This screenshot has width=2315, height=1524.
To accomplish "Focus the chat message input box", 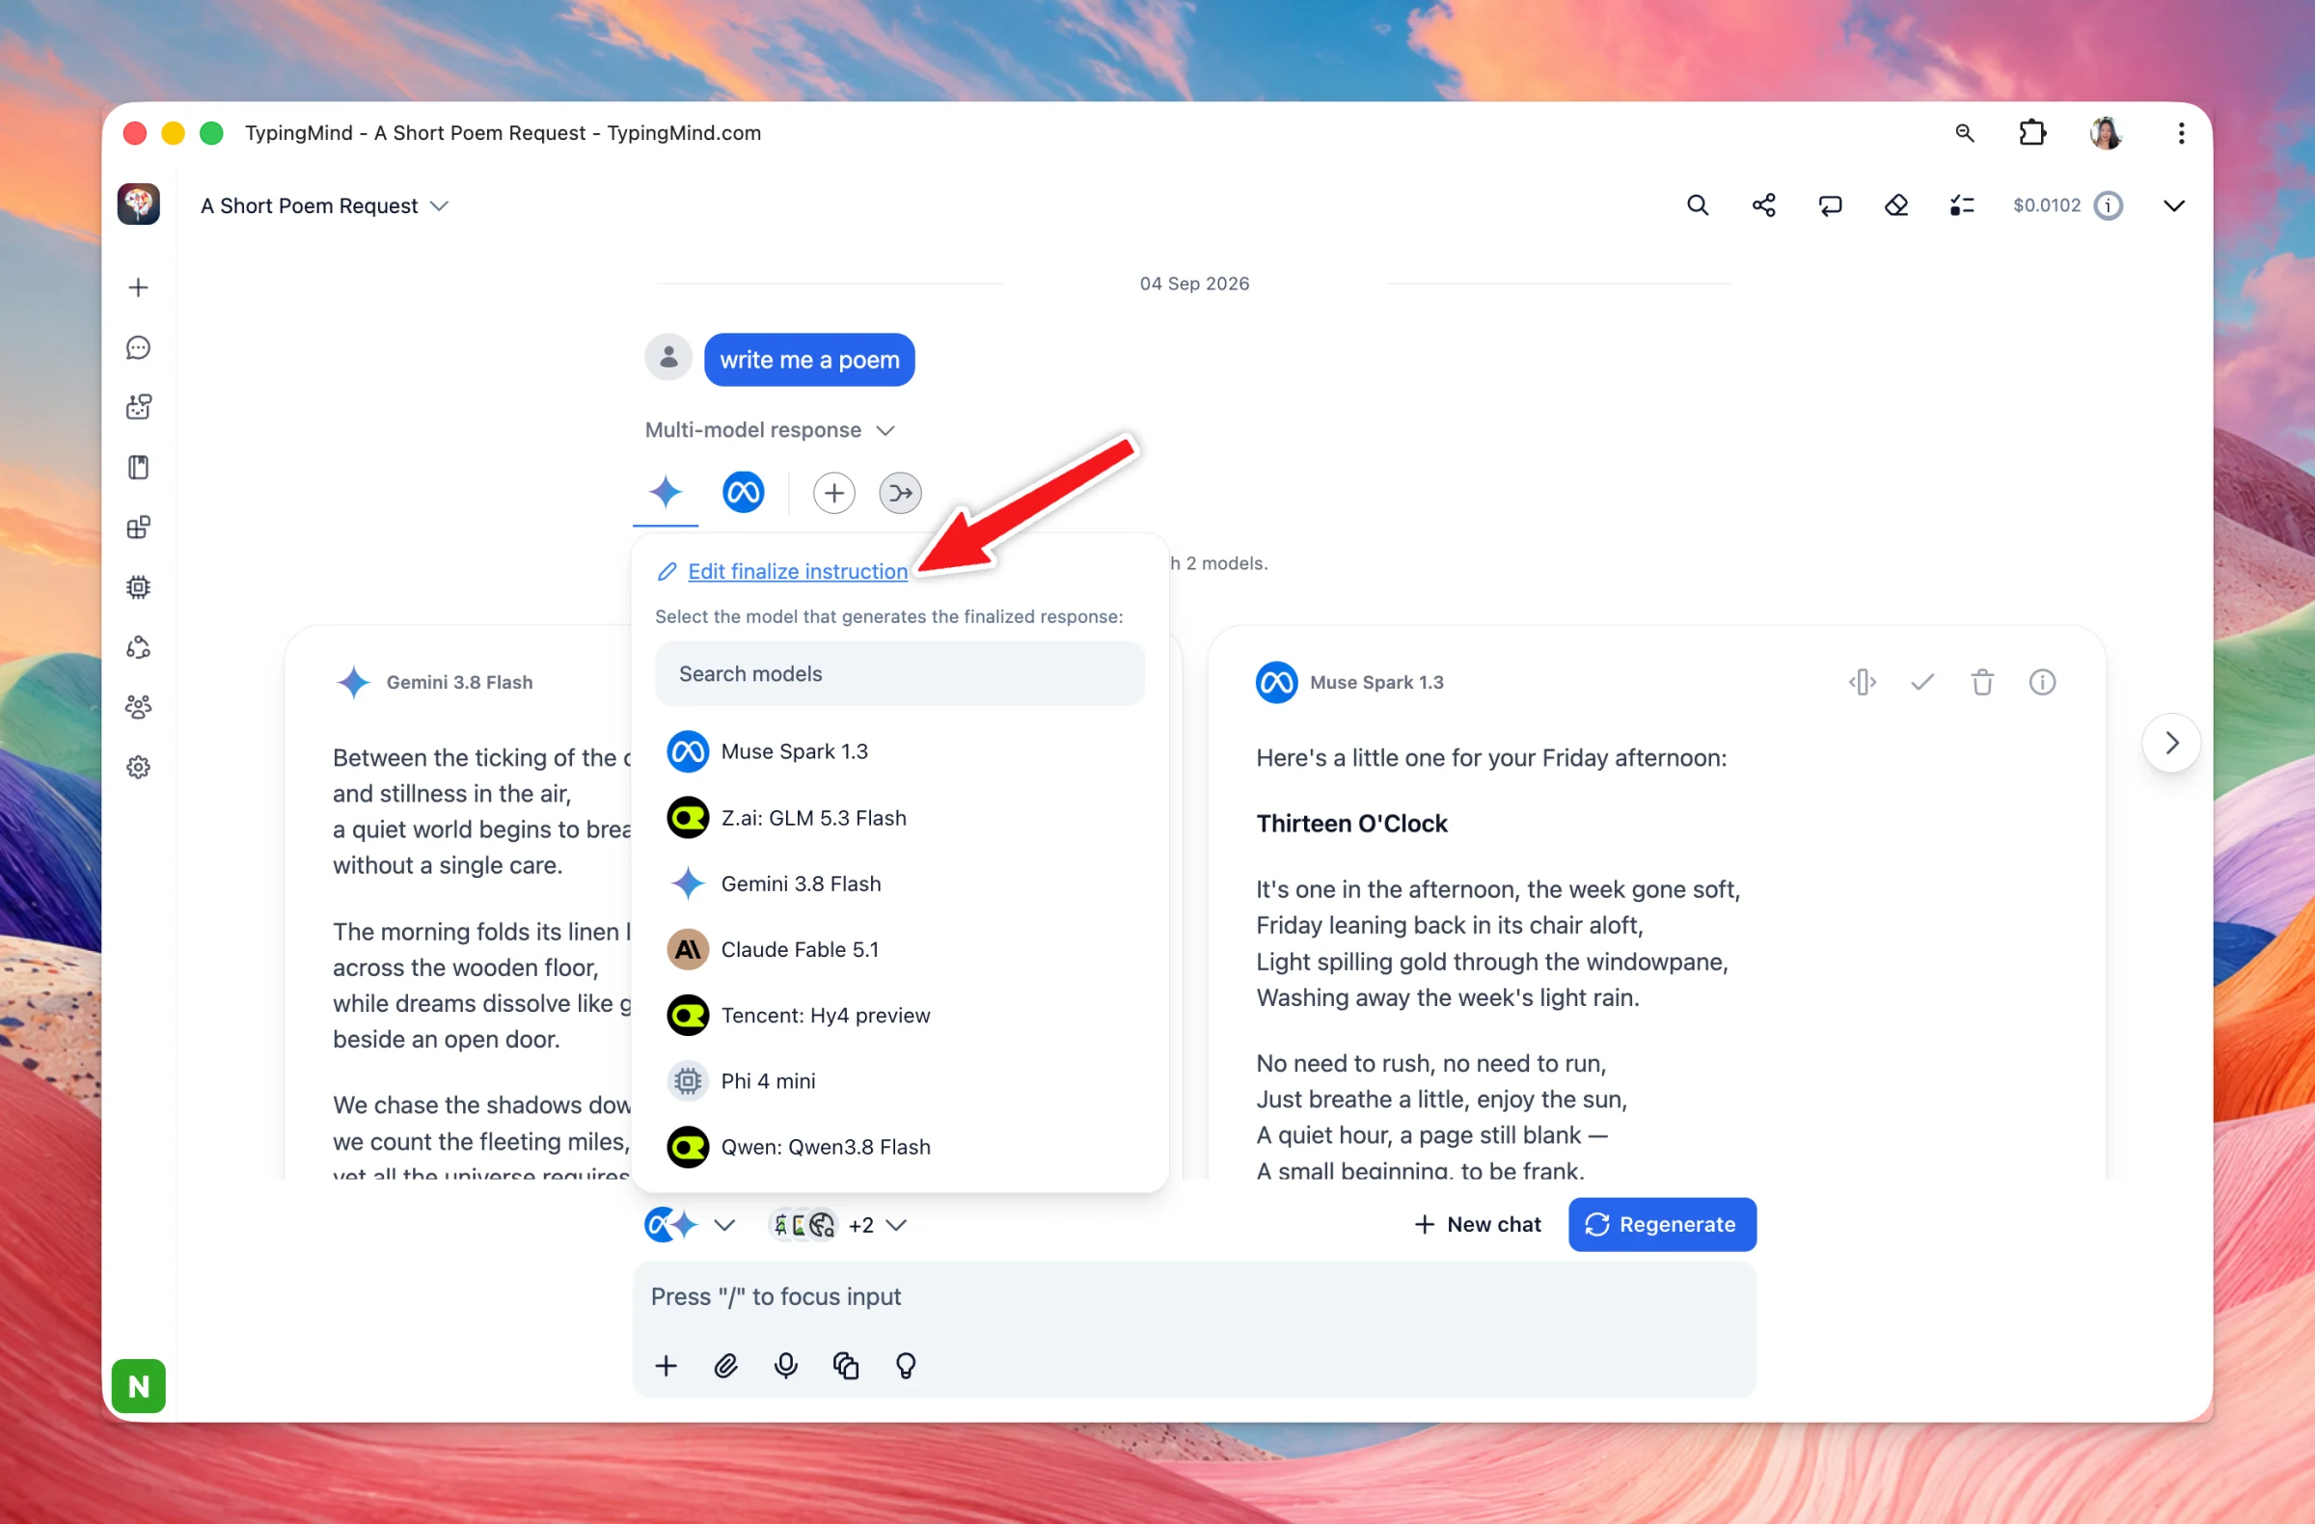I will 1194,1297.
